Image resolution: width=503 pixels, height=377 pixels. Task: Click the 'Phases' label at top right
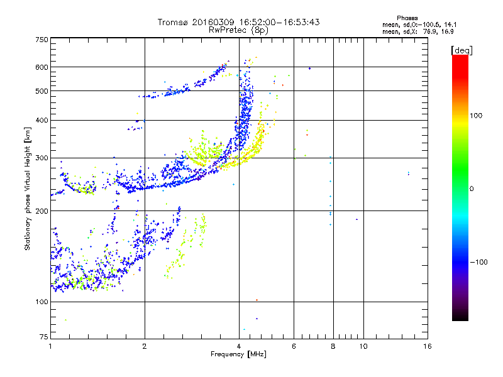pyautogui.click(x=407, y=18)
